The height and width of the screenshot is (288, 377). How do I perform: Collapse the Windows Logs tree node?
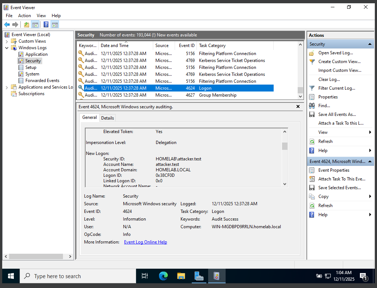(7, 48)
